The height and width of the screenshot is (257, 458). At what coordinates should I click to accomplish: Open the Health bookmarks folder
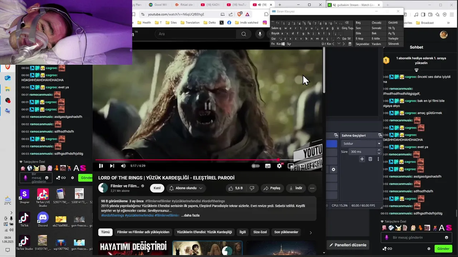pos(143,22)
